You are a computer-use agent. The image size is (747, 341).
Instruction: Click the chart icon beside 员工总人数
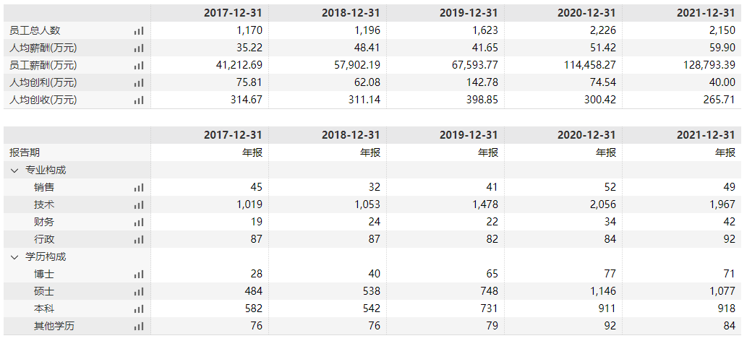point(139,30)
